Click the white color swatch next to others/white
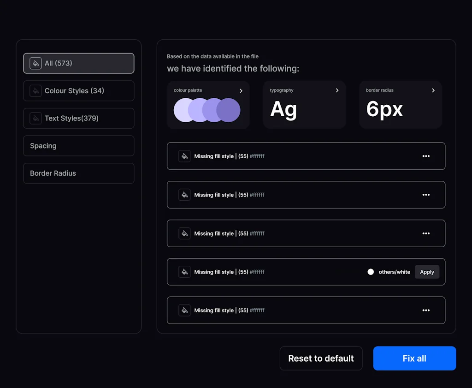Screen dimensions: 472x388 point(371,272)
